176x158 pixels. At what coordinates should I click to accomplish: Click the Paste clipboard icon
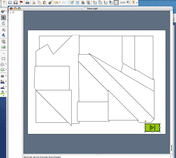click(x=44, y=2)
